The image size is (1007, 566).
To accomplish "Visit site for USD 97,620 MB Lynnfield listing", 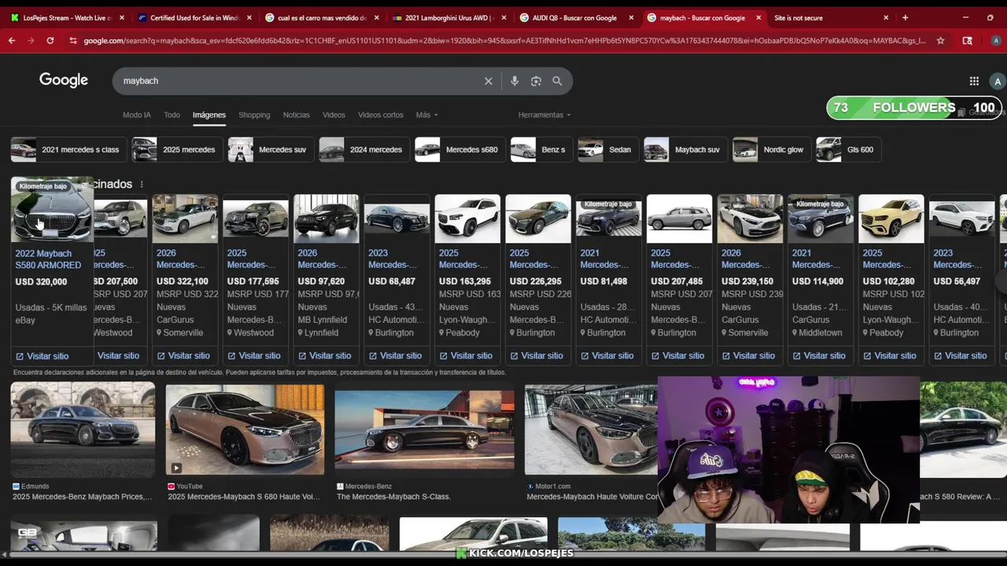I will coord(325,356).
